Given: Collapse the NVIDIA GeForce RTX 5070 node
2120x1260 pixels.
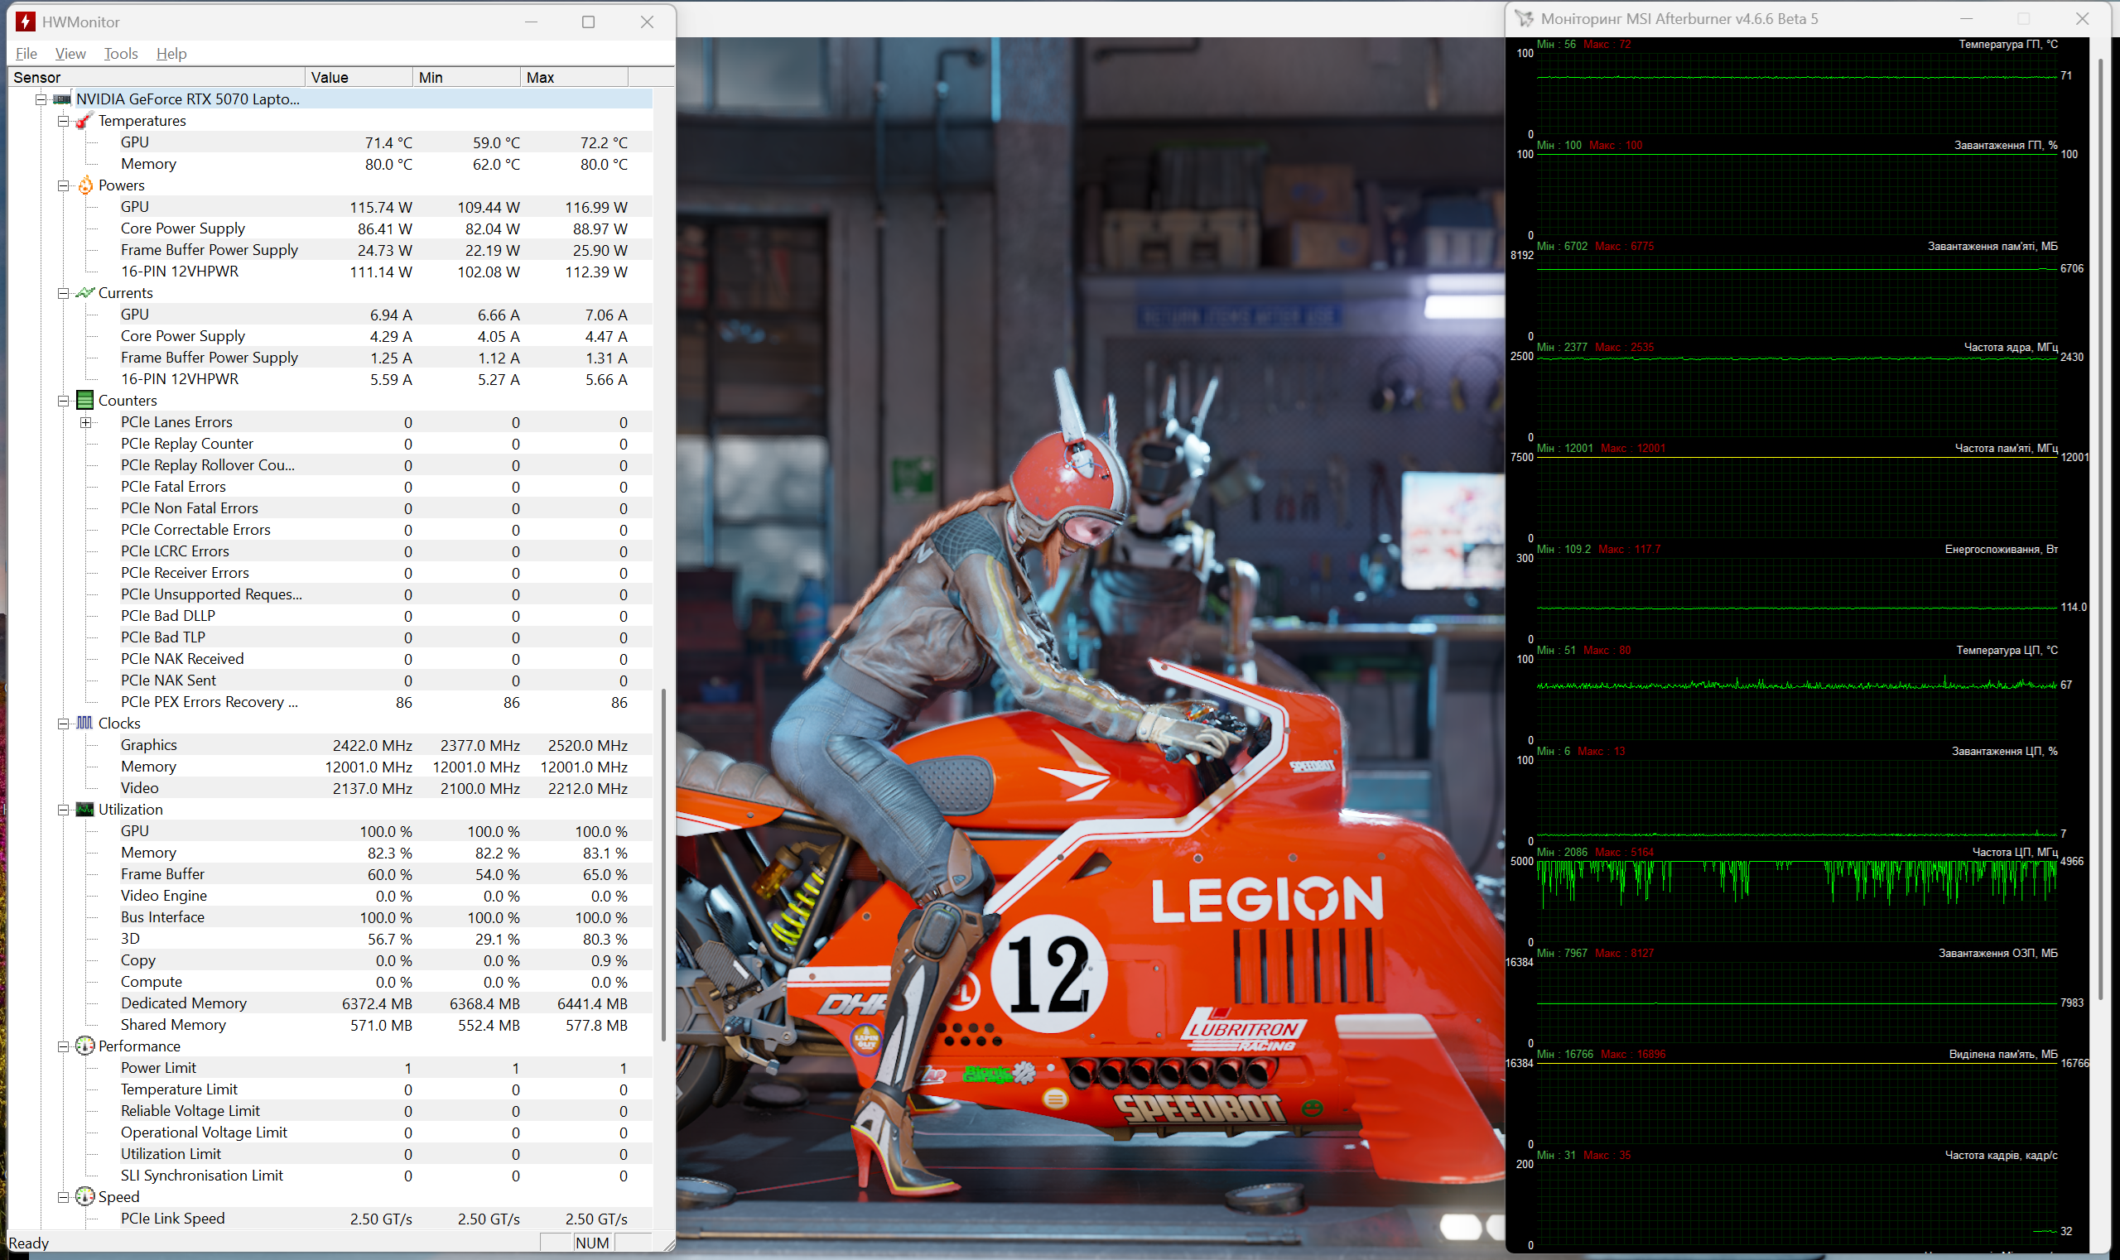Looking at the screenshot, I should pos(41,99).
